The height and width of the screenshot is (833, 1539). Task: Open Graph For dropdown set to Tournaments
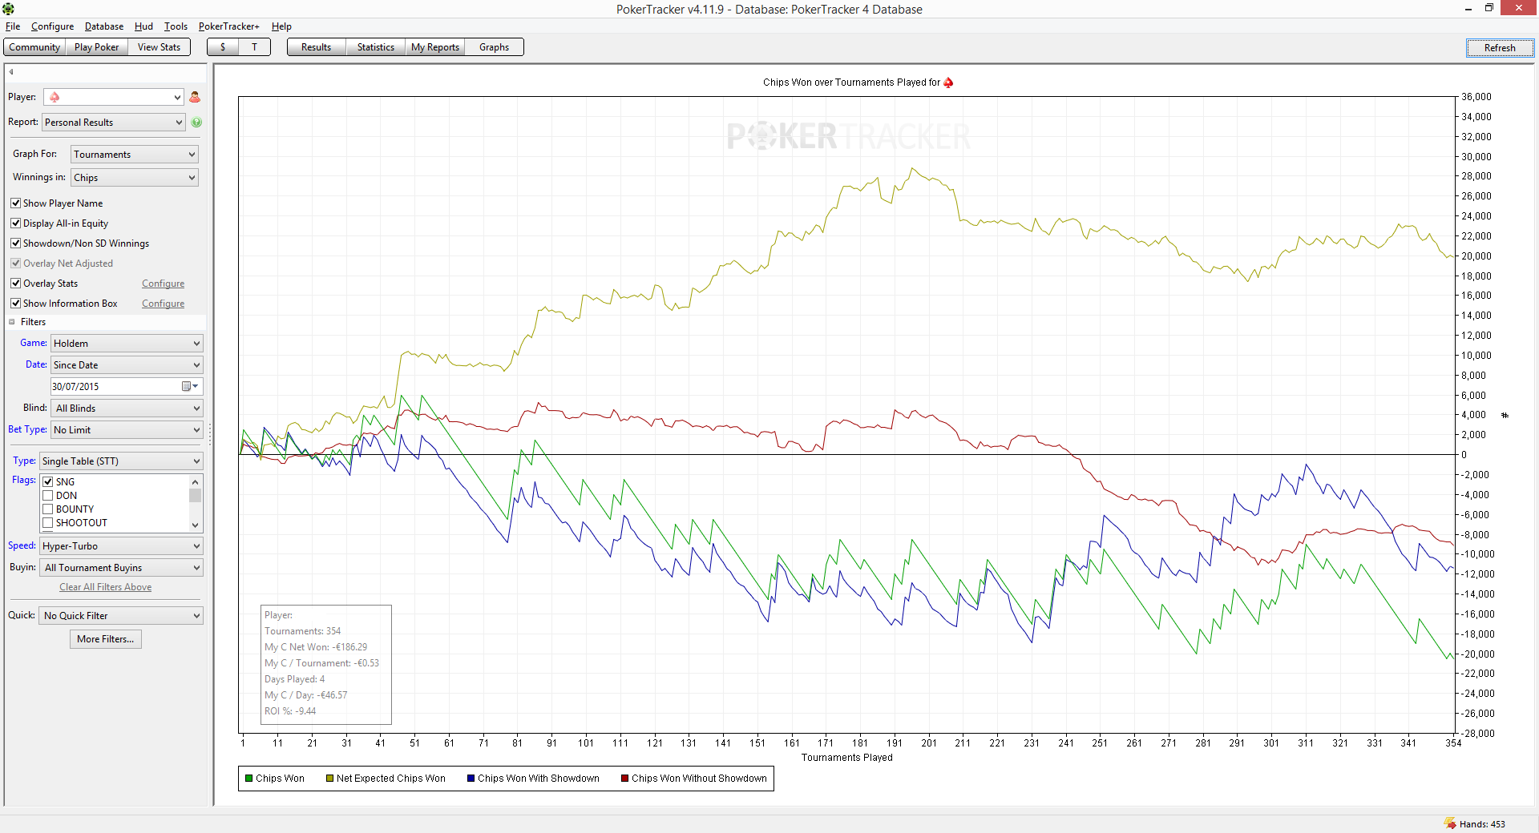click(x=135, y=155)
